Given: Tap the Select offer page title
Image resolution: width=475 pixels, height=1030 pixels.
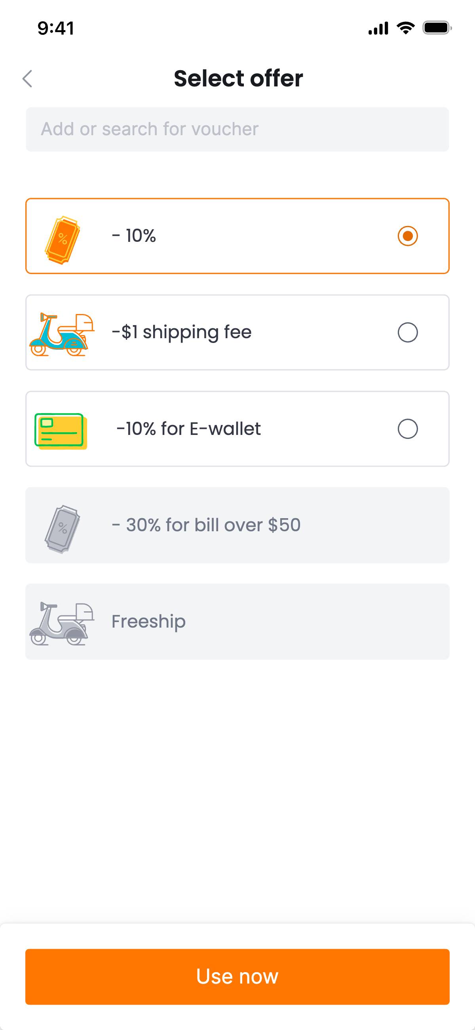Looking at the screenshot, I should 238,78.
